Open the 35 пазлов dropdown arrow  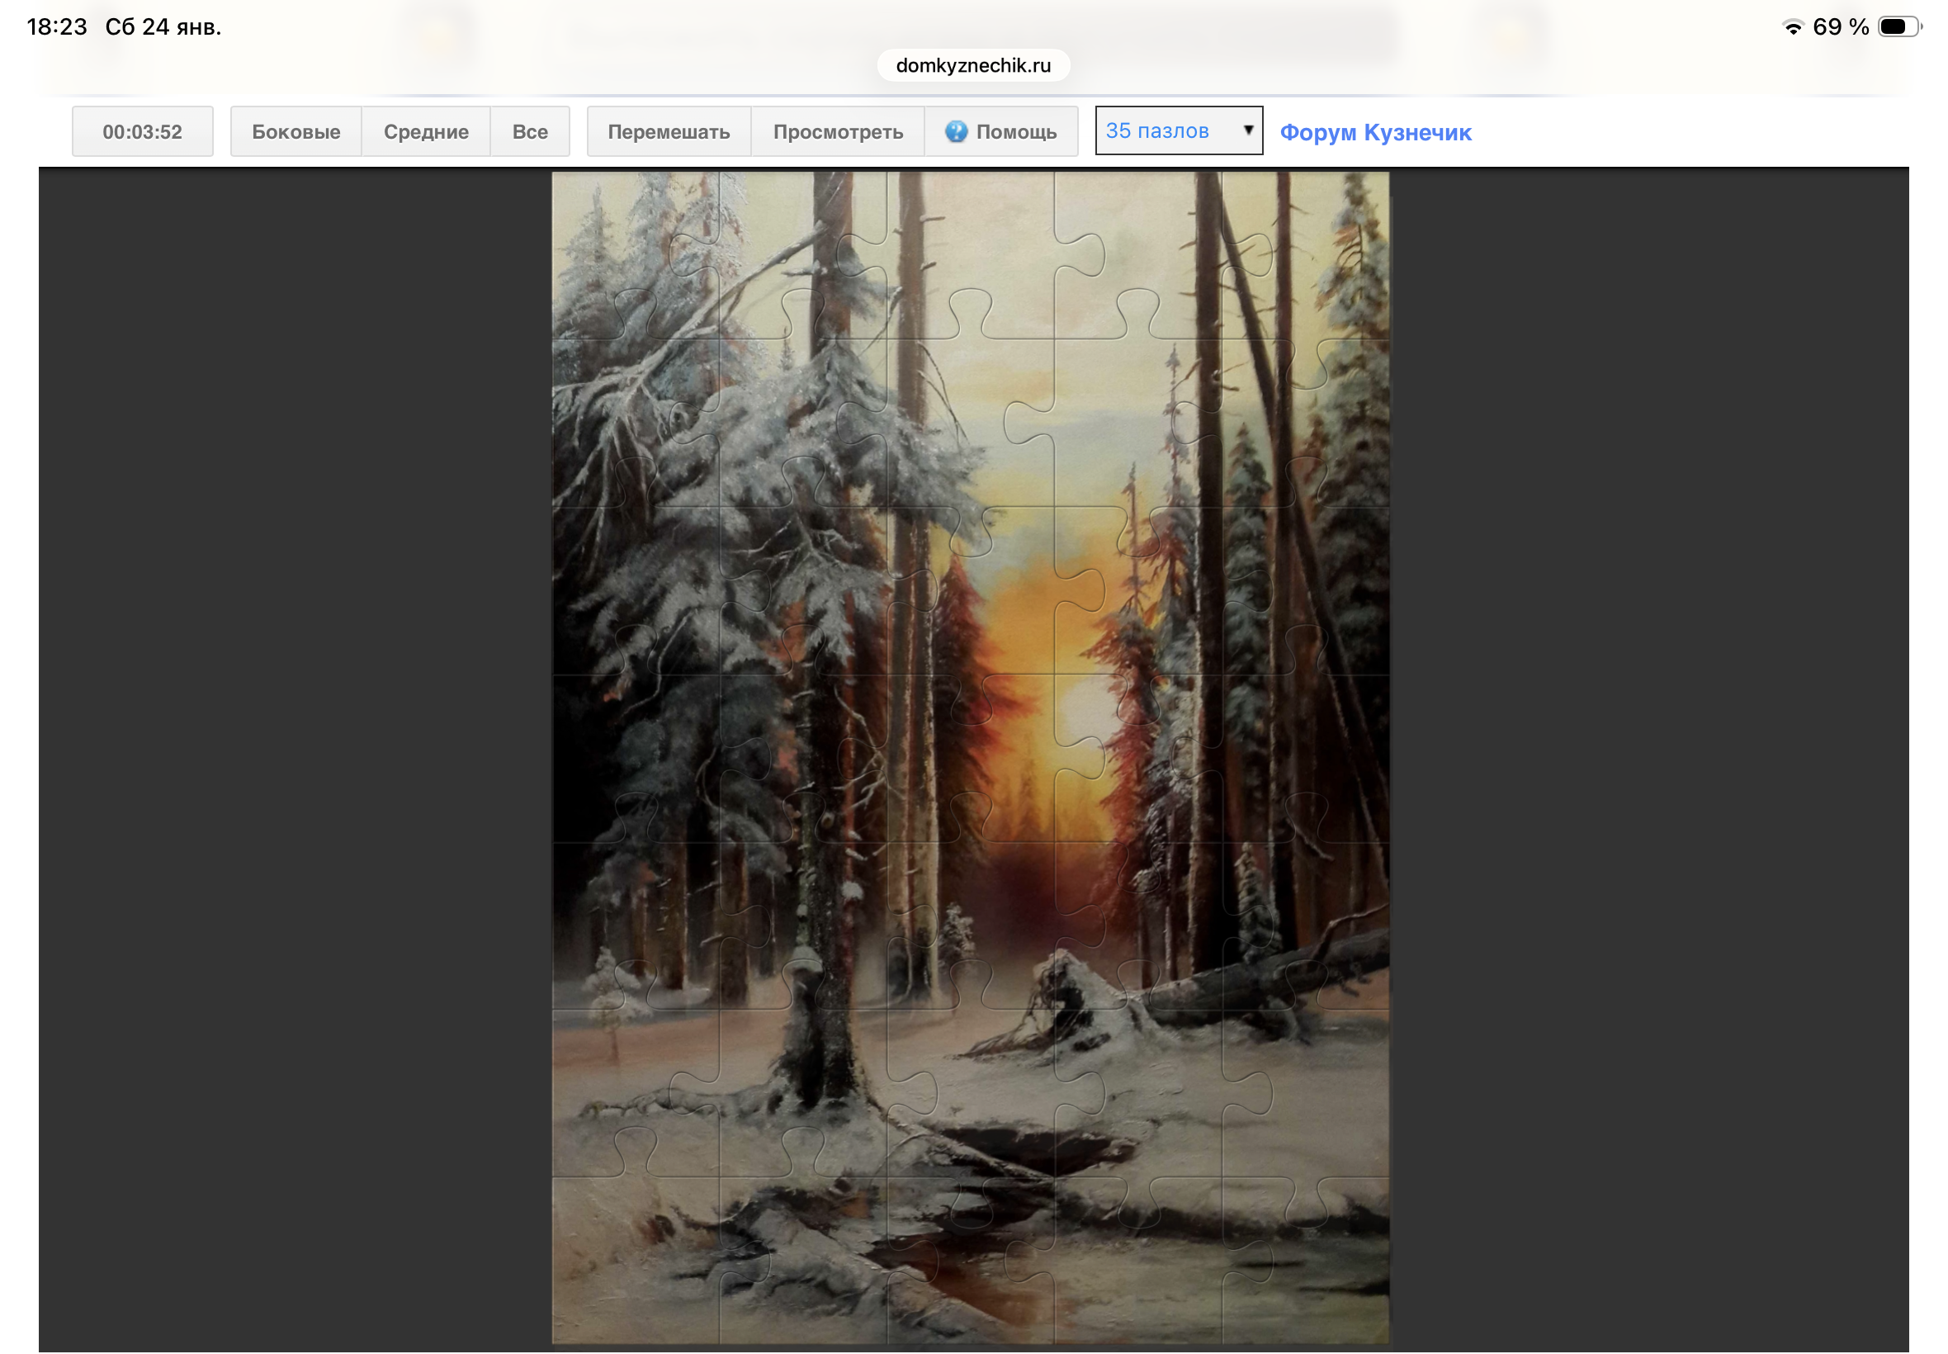[x=1247, y=130]
